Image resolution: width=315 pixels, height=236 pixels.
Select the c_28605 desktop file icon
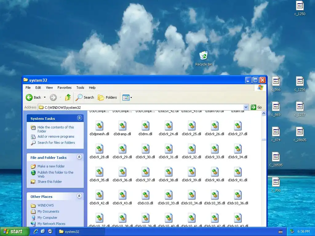click(300, 132)
